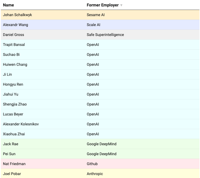Select the name Pei Sun
200x178 pixels.
coord(9,154)
